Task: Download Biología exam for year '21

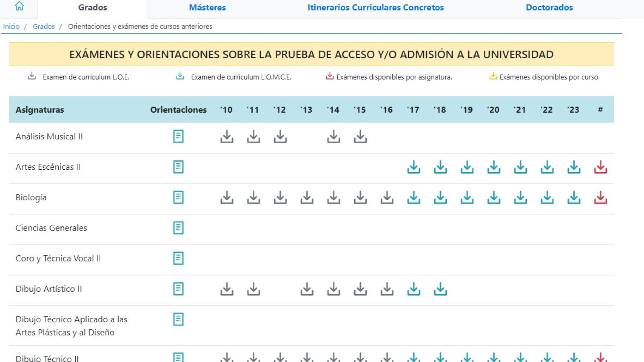Action: click(x=520, y=197)
